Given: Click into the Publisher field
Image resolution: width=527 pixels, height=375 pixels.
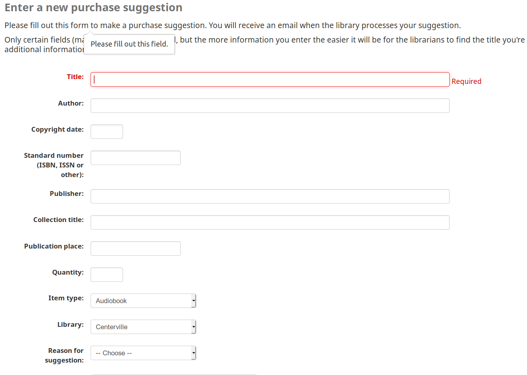Looking at the screenshot, I should pos(270,196).
